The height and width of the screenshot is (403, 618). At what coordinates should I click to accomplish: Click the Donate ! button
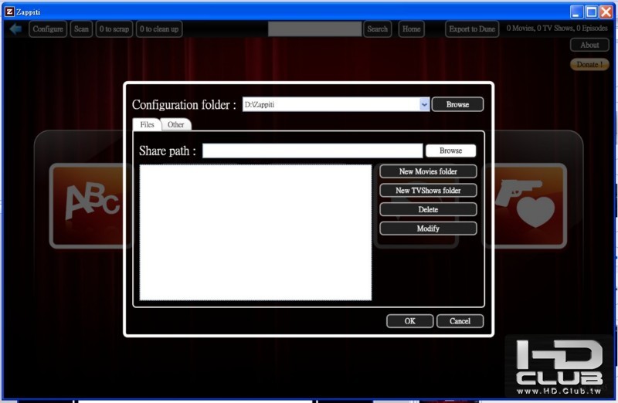click(589, 64)
